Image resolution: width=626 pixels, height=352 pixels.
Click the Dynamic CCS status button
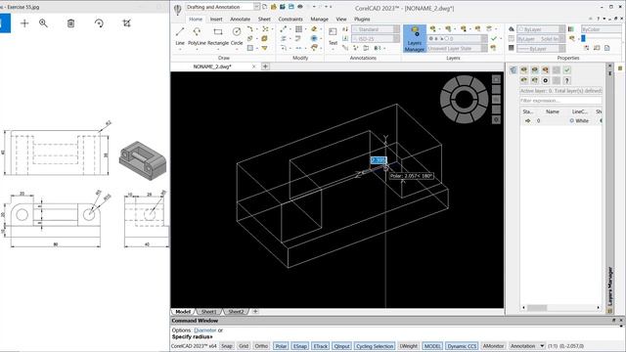pyautogui.click(x=462, y=346)
